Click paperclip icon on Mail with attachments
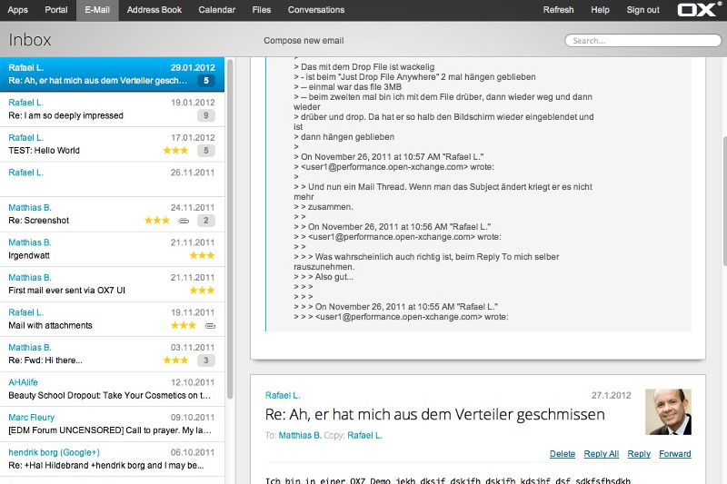Image resolution: width=727 pixels, height=484 pixels. click(x=211, y=326)
